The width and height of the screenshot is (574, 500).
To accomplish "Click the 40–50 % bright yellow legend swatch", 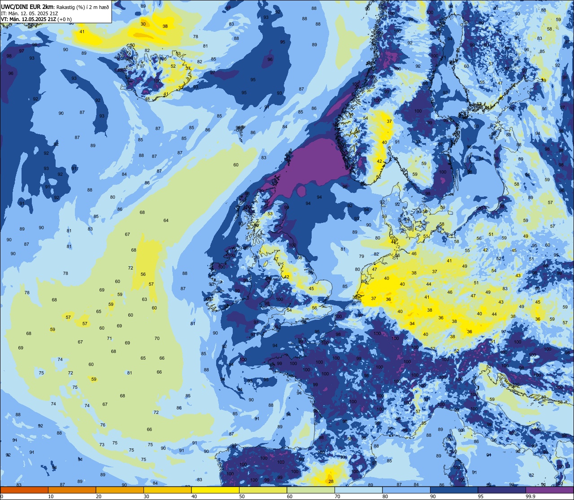I will pyautogui.click(x=215, y=490).
